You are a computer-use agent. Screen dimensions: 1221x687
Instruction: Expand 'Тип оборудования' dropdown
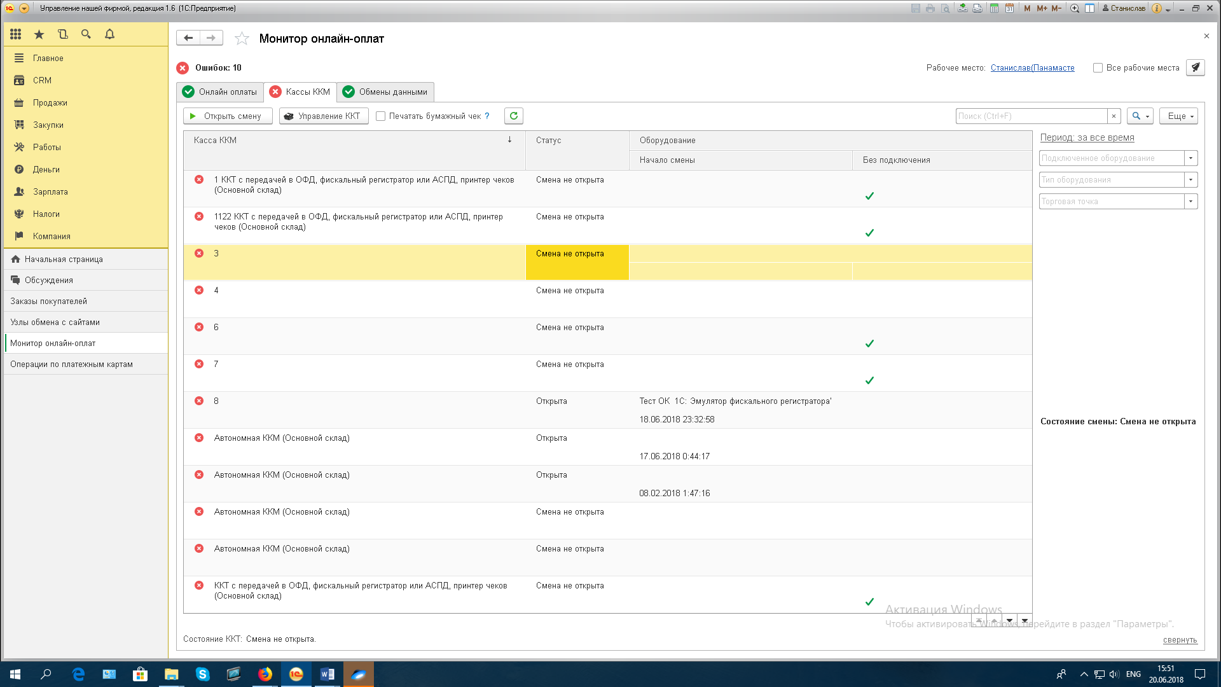coord(1190,180)
